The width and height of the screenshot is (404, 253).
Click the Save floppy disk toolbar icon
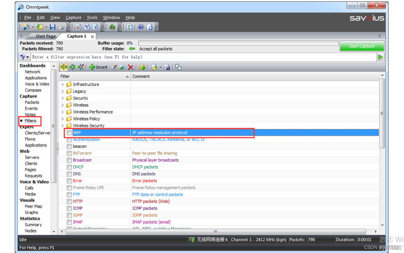[53, 27]
